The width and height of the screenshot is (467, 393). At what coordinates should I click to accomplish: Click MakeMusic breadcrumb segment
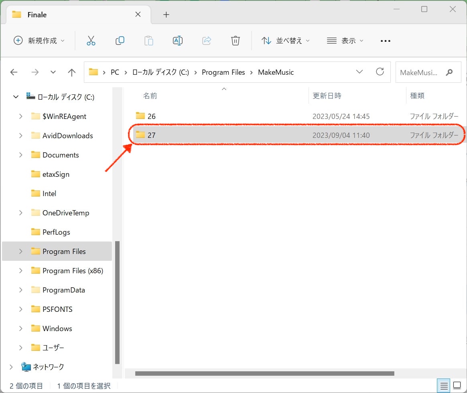tap(276, 72)
